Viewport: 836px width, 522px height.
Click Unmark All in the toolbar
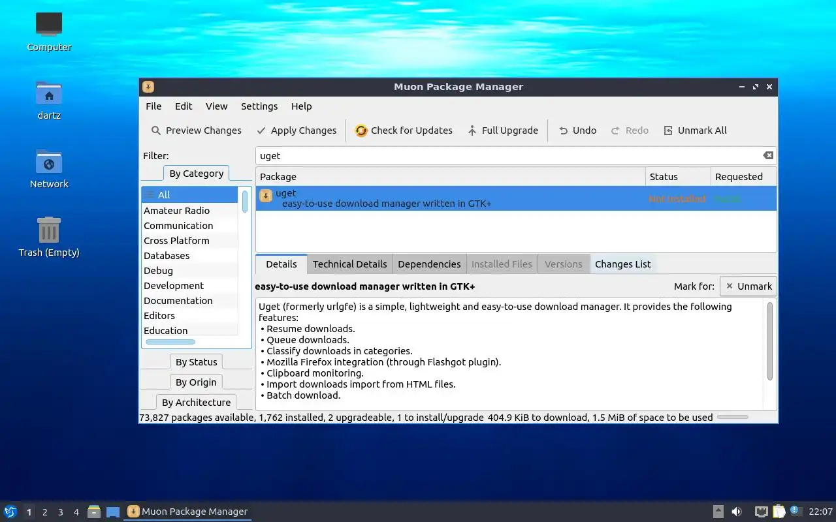pos(695,130)
